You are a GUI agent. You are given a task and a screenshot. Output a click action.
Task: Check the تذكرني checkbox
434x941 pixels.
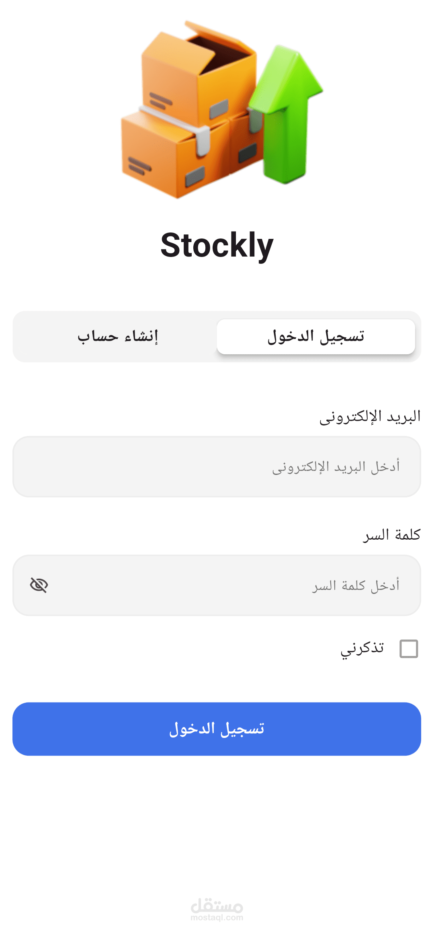click(x=409, y=649)
